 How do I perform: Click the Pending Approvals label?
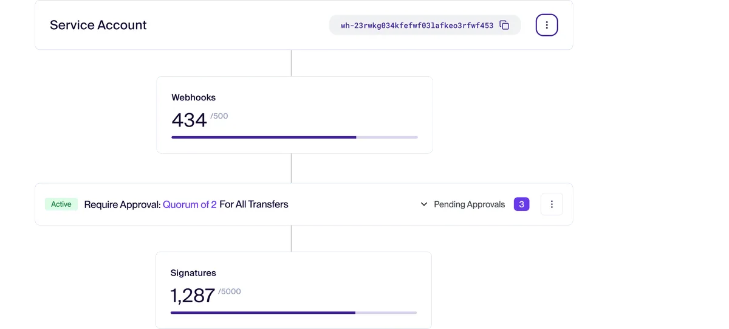(470, 204)
